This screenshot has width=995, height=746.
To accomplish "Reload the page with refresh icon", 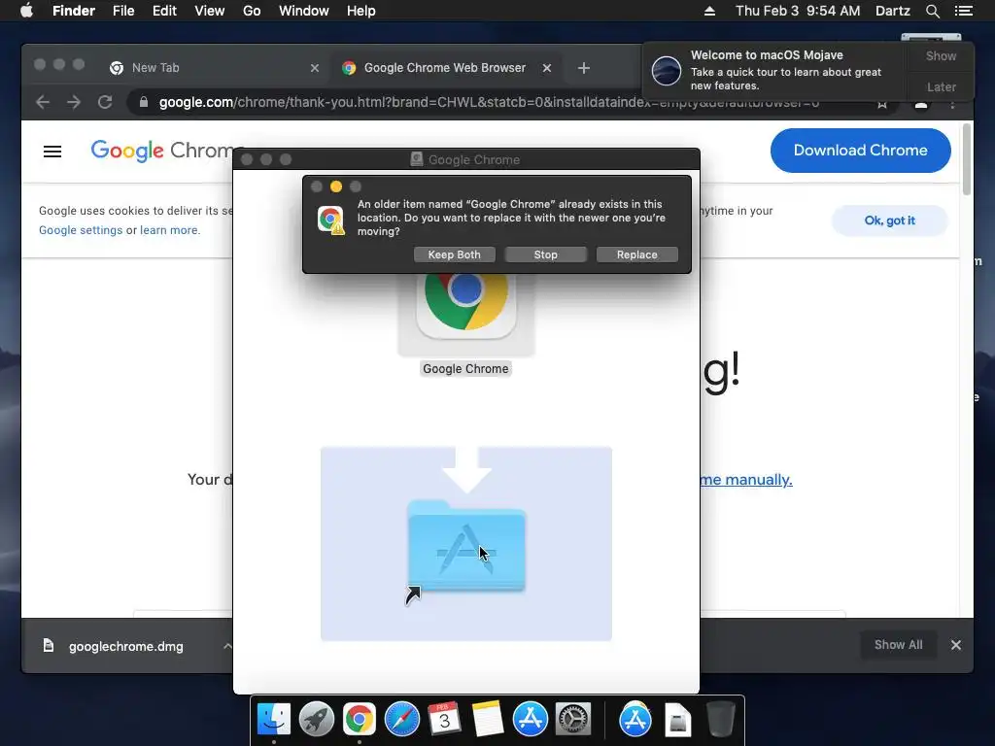I will click(105, 102).
